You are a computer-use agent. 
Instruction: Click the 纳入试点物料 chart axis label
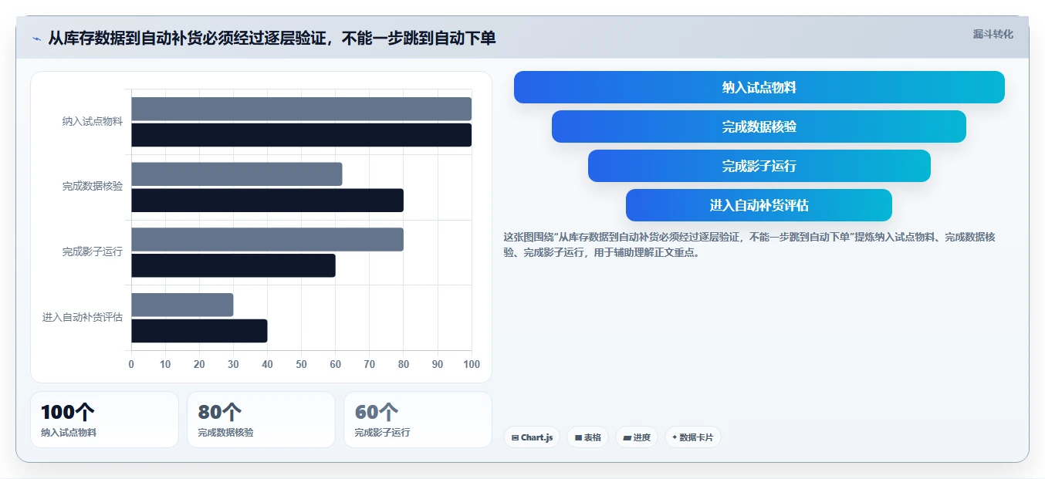click(93, 121)
